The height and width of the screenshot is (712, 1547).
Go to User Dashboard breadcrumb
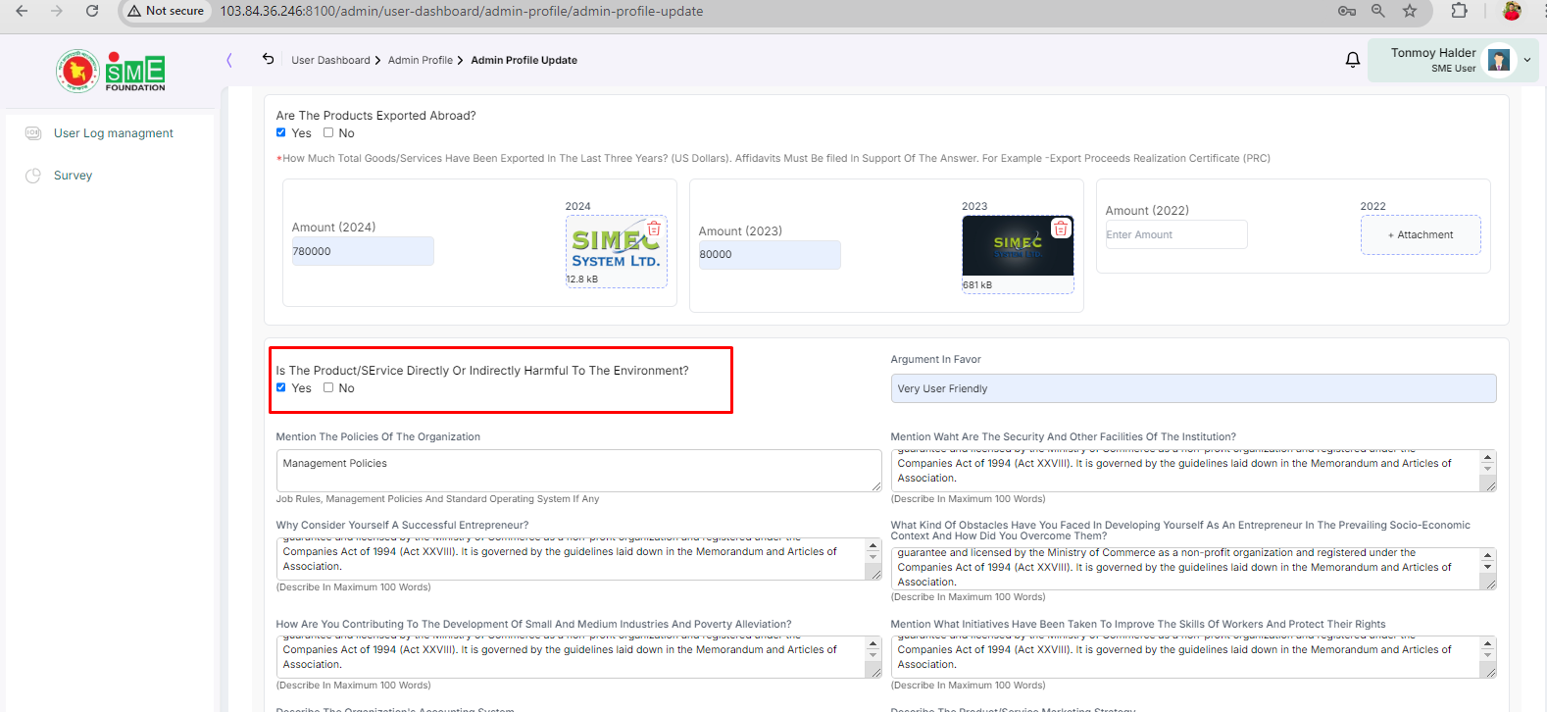pos(330,60)
